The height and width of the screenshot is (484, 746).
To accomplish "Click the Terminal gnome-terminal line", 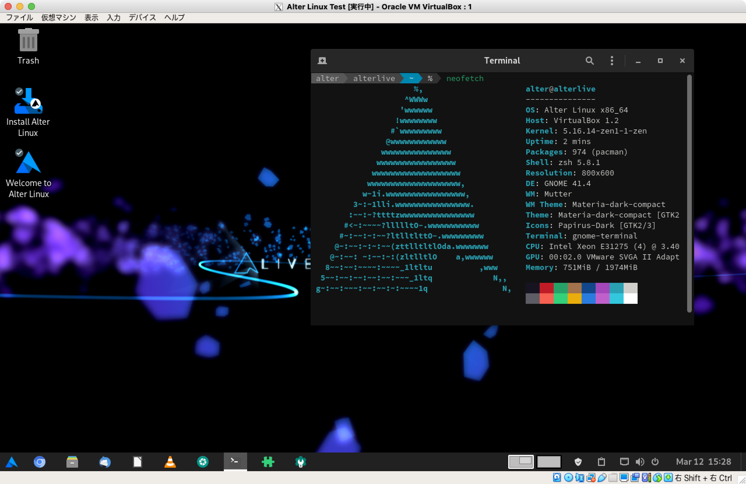I will click(x=581, y=236).
